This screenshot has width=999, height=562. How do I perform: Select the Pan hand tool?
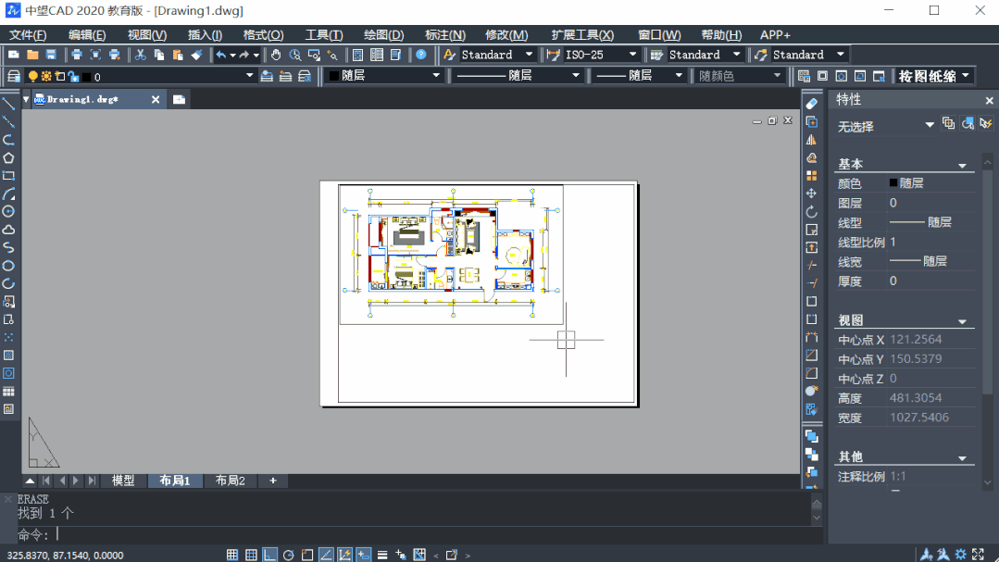276,55
